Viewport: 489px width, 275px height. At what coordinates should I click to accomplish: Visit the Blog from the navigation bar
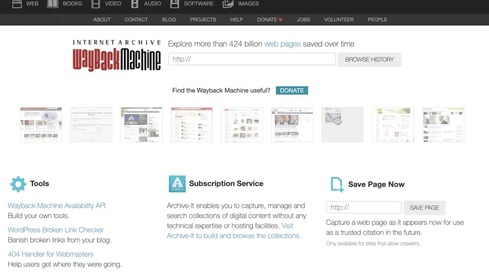pyautogui.click(x=169, y=19)
